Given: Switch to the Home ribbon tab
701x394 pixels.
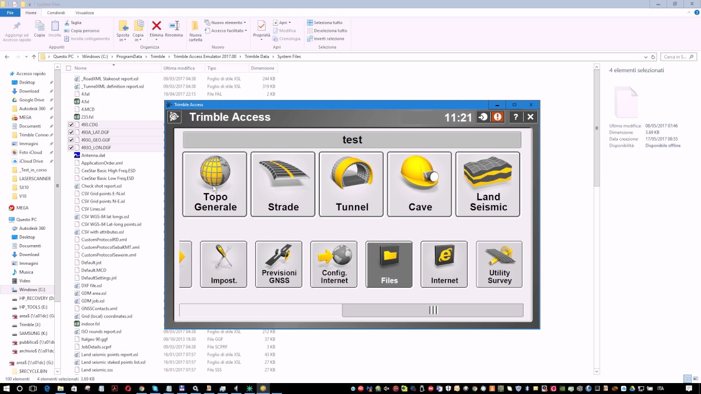Looking at the screenshot, I should [x=31, y=13].
